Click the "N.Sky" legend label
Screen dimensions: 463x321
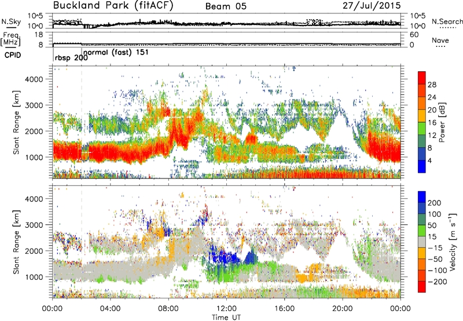(11, 21)
